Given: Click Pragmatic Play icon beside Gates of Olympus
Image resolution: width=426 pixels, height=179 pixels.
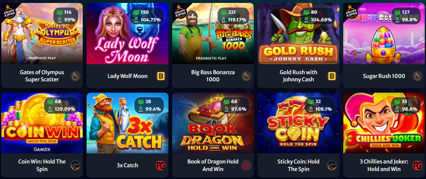Looking at the screenshot, I should [x=75, y=76].
